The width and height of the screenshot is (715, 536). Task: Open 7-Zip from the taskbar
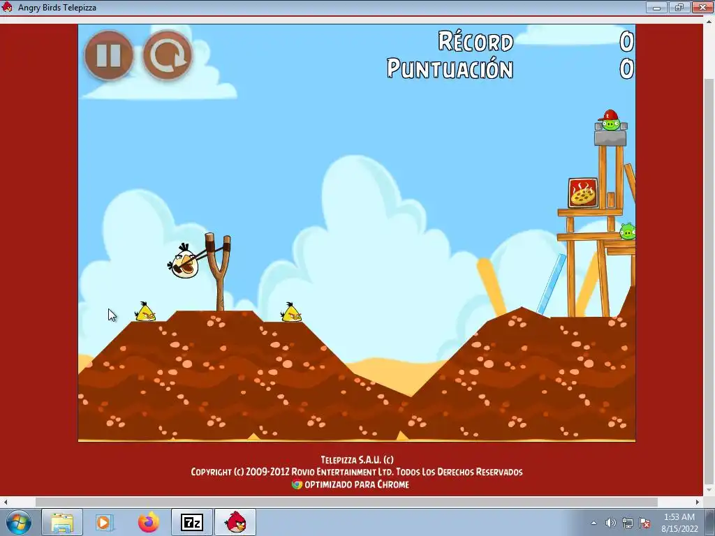(x=192, y=522)
